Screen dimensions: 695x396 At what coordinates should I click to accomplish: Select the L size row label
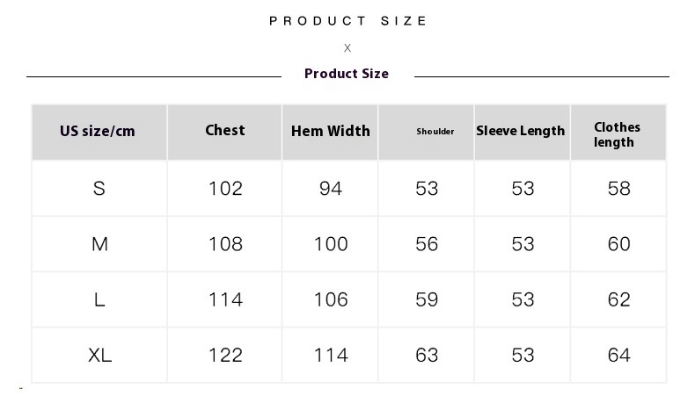tap(99, 299)
